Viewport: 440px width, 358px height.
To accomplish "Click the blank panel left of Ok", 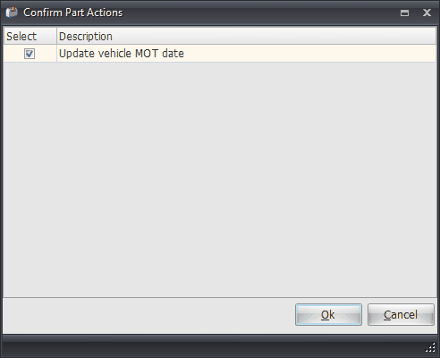I will click(149, 315).
